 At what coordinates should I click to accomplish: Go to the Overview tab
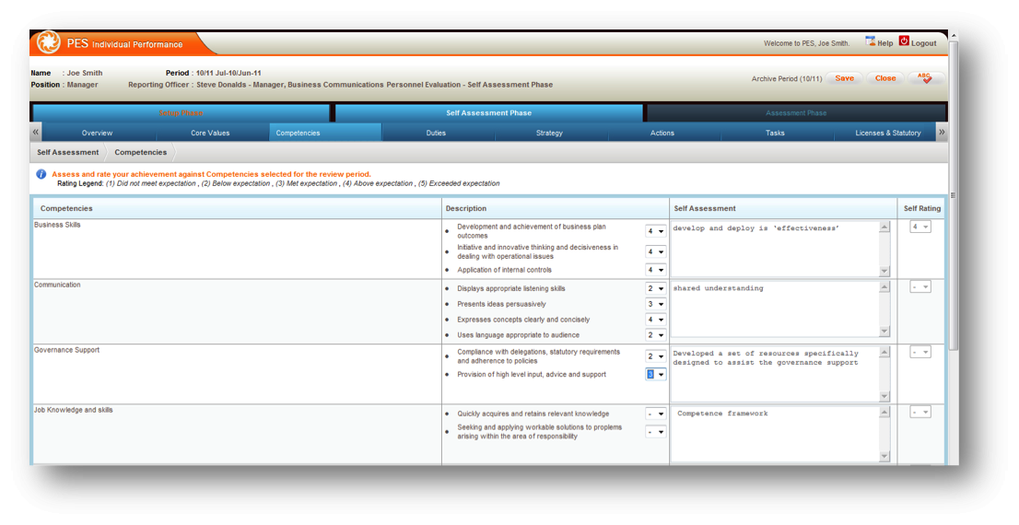(97, 133)
